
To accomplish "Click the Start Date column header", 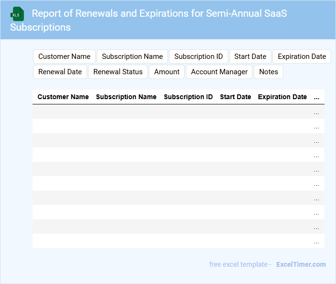I will click(235, 97).
